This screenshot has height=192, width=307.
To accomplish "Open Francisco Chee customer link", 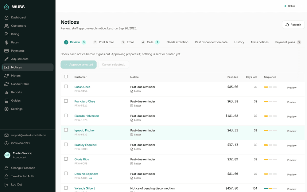I will [85, 101].
